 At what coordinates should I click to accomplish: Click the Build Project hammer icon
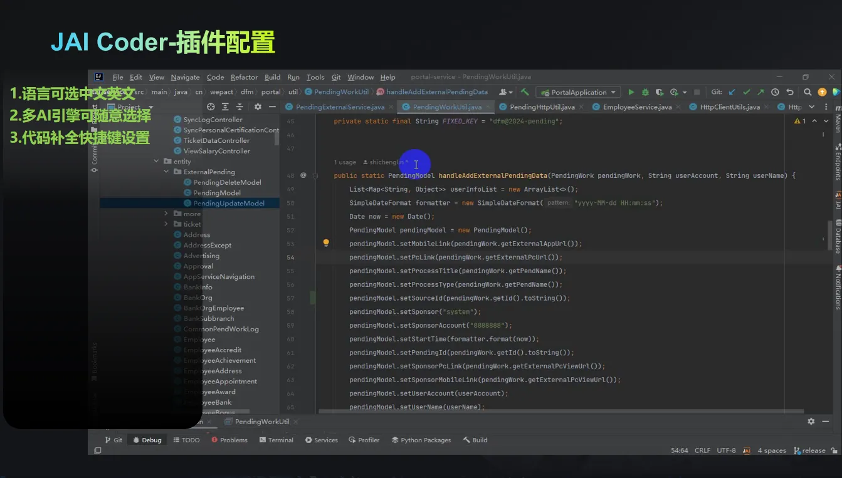(x=525, y=92)
